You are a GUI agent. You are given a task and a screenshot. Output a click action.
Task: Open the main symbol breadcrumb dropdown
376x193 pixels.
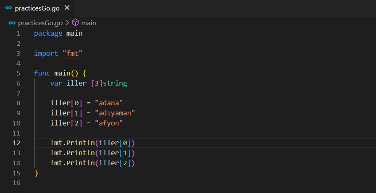[88, 23]
